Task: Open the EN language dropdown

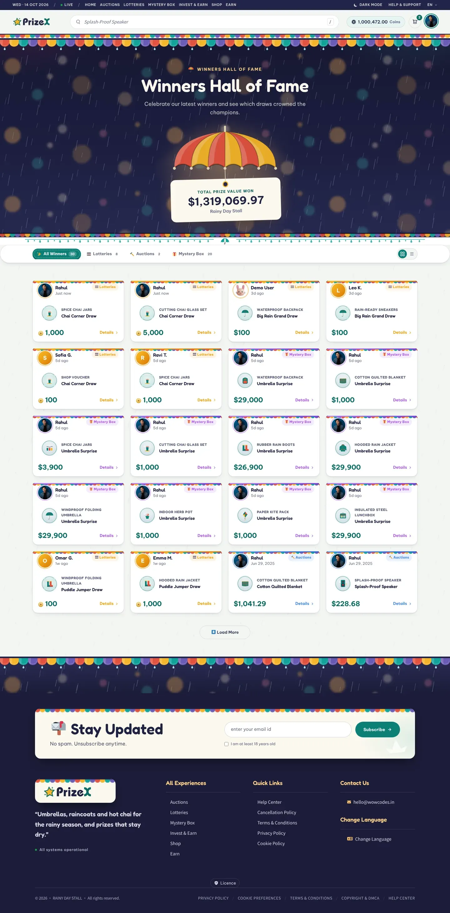Action: pos(432,5)
